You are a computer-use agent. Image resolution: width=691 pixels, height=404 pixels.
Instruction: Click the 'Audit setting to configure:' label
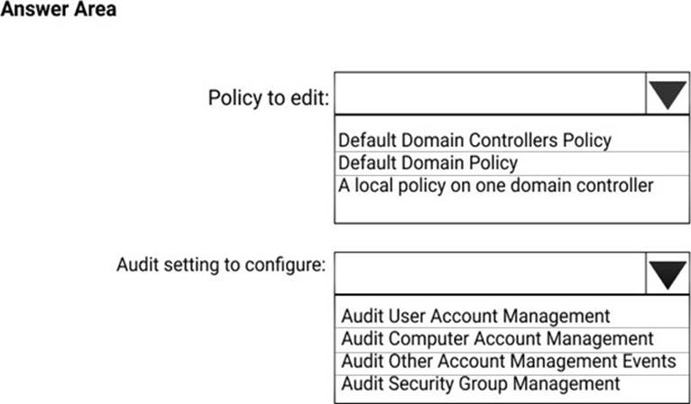(x=221, y=266)
